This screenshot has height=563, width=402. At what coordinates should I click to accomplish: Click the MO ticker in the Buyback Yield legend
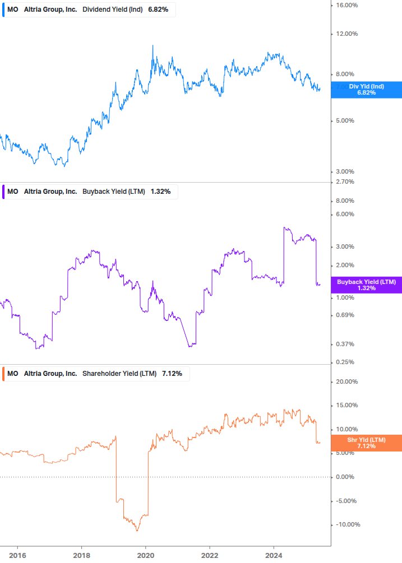click(12, 192)
